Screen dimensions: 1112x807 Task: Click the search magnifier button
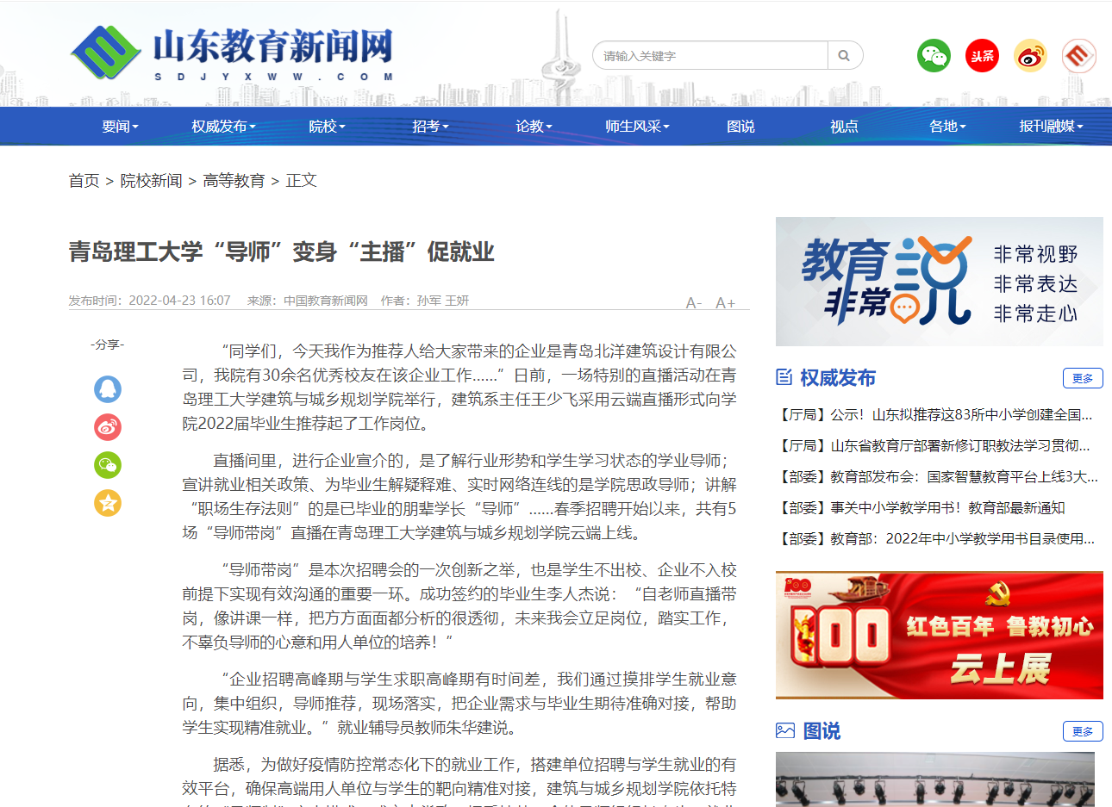tap(845, 56)
